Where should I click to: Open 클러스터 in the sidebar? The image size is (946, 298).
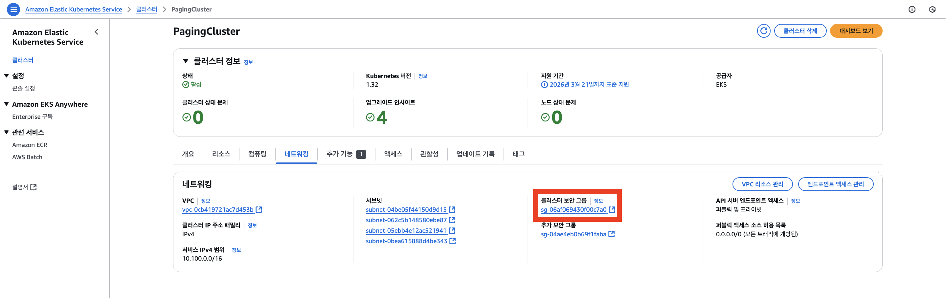(23, 60)
